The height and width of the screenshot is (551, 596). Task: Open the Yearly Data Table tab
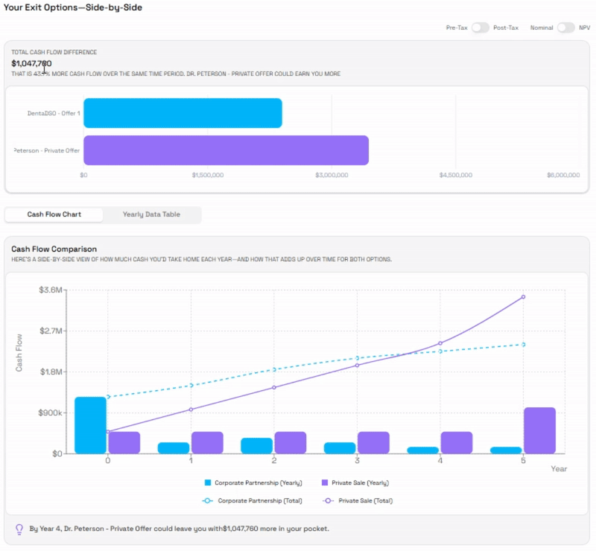(x=151, y=214)
